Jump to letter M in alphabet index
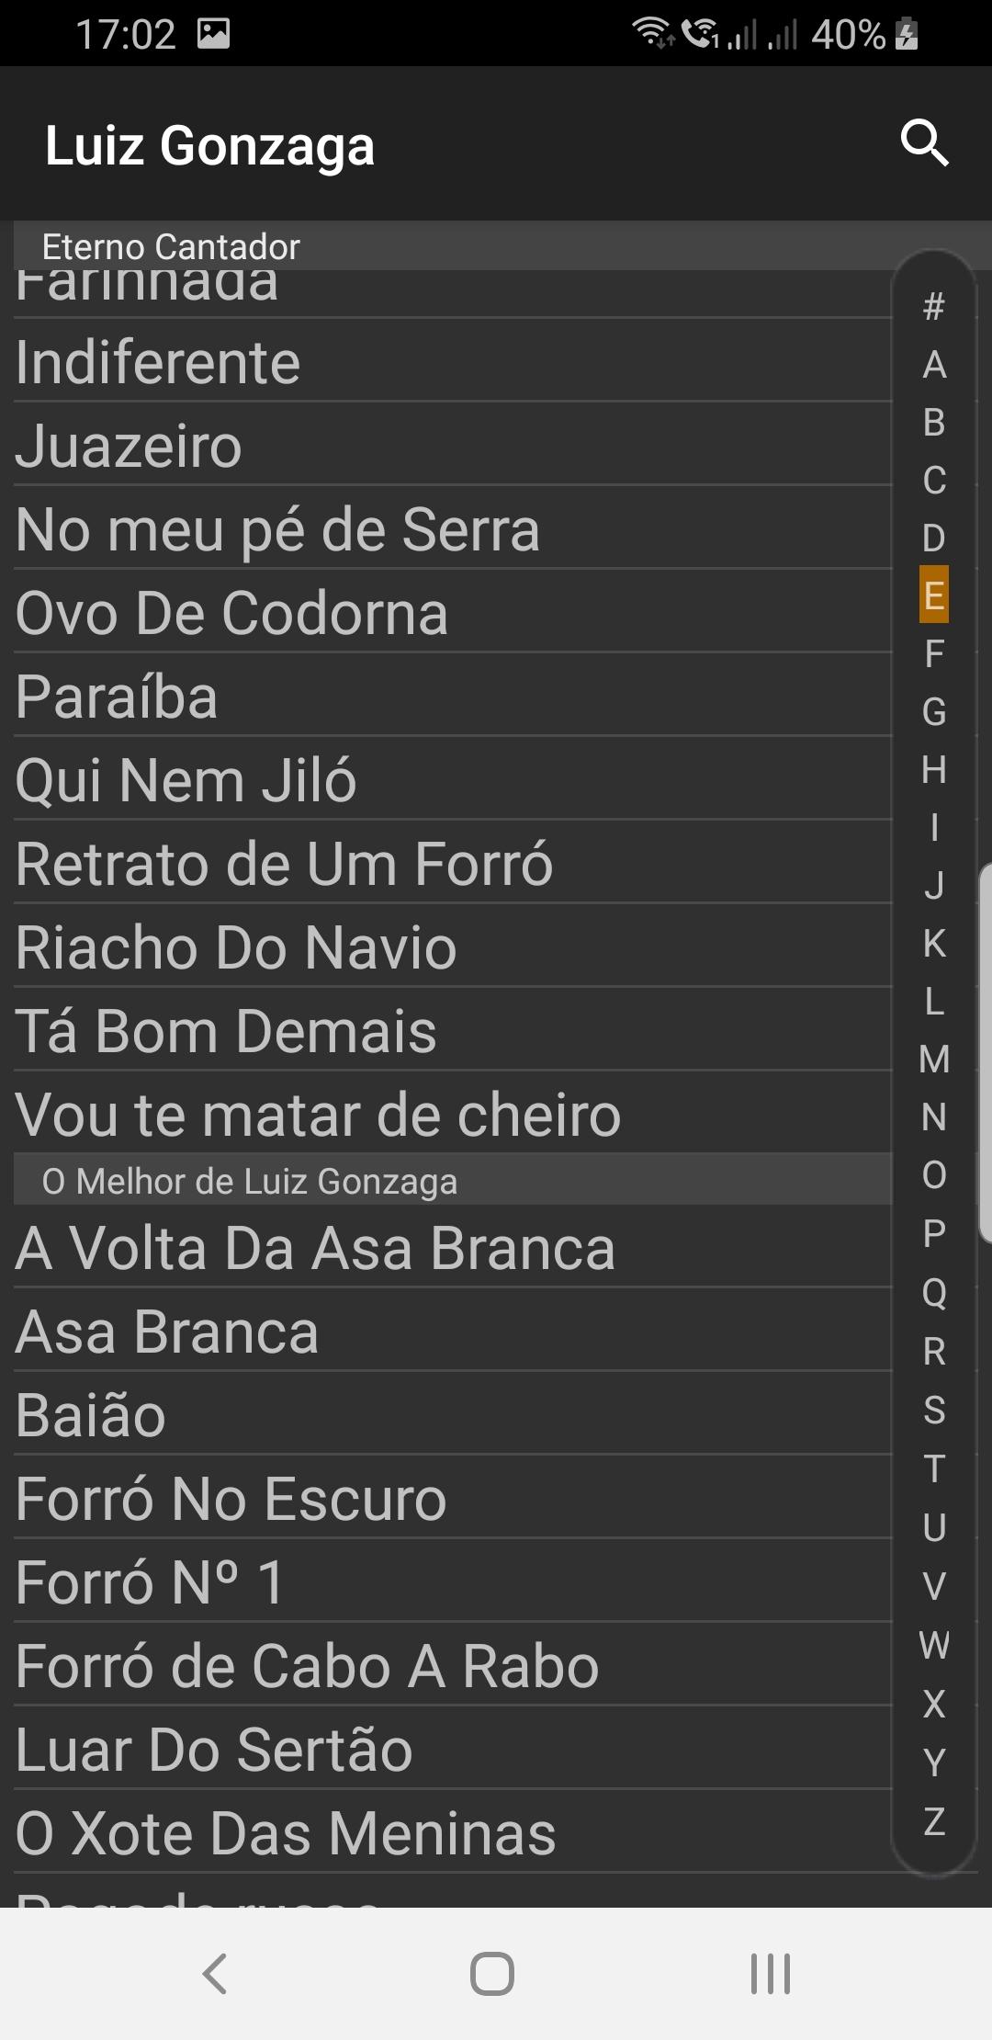Viewport: 992px width, 2040px height. coord(934,1060)
